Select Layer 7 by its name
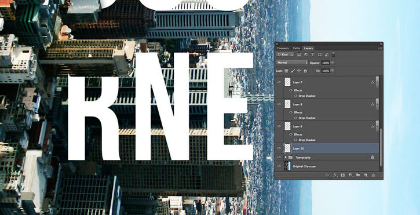The width and height of the screenshot is (420, 215). point(297,82)
